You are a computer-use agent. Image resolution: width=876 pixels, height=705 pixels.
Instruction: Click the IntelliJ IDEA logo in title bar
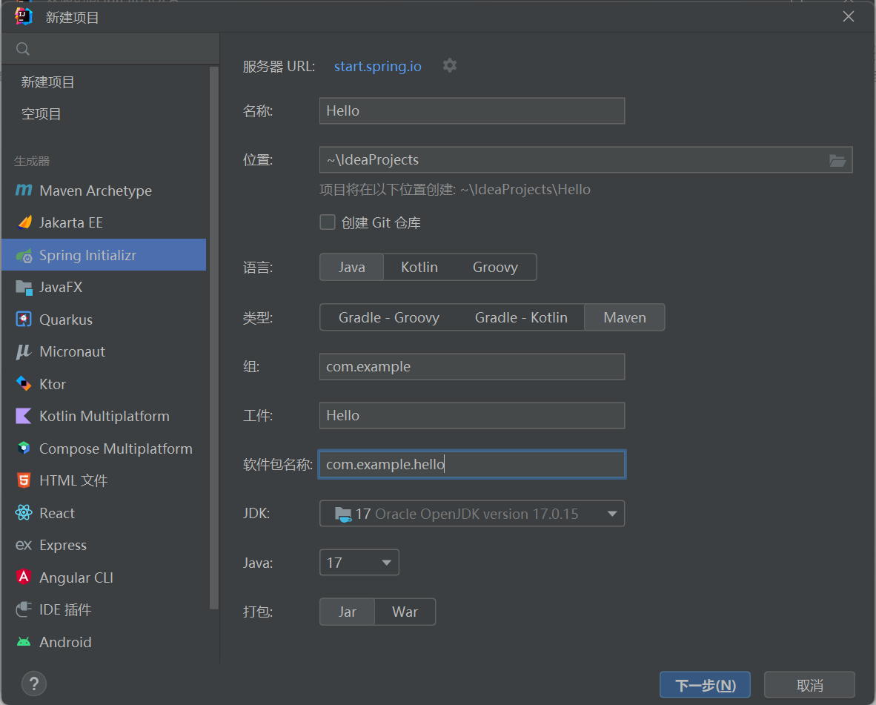pyautogui.click(x=24, y=17)
